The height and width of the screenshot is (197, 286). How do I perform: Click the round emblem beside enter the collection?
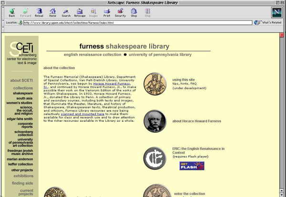[x=157, y=191]
